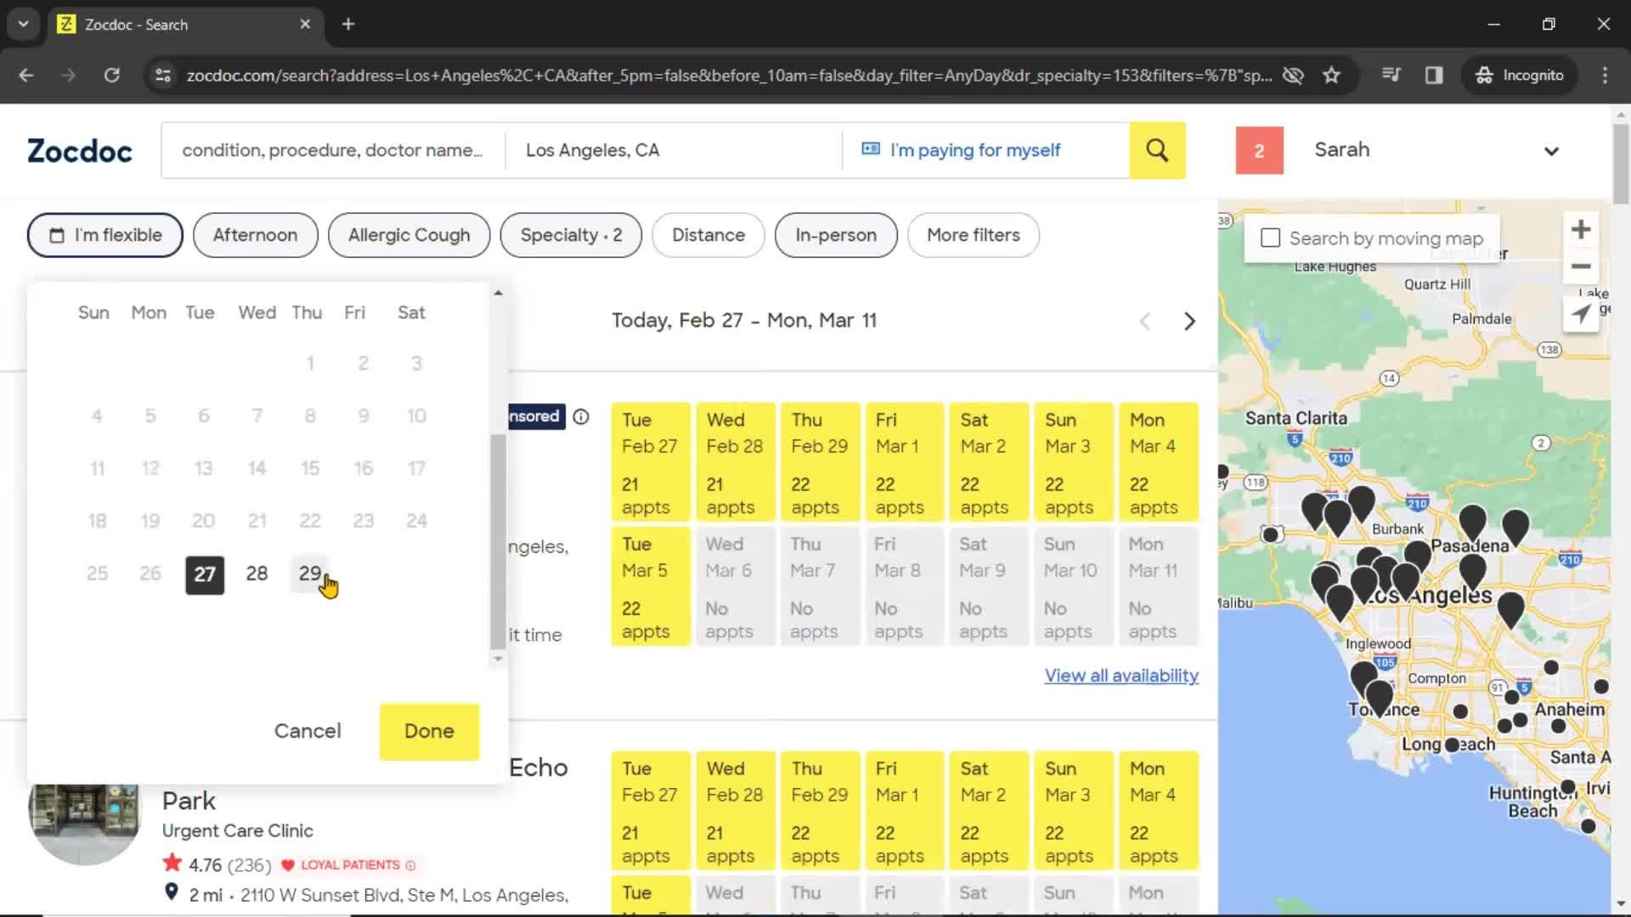The width and height of the screenshot is (1631, 917).
Task: Select date 29 in the calendar
Action: [x=310, y=574]
